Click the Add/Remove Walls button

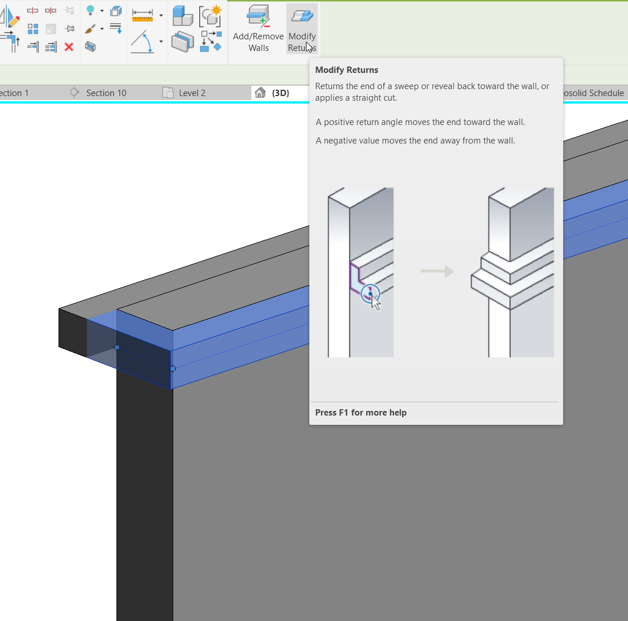(257, 28)
